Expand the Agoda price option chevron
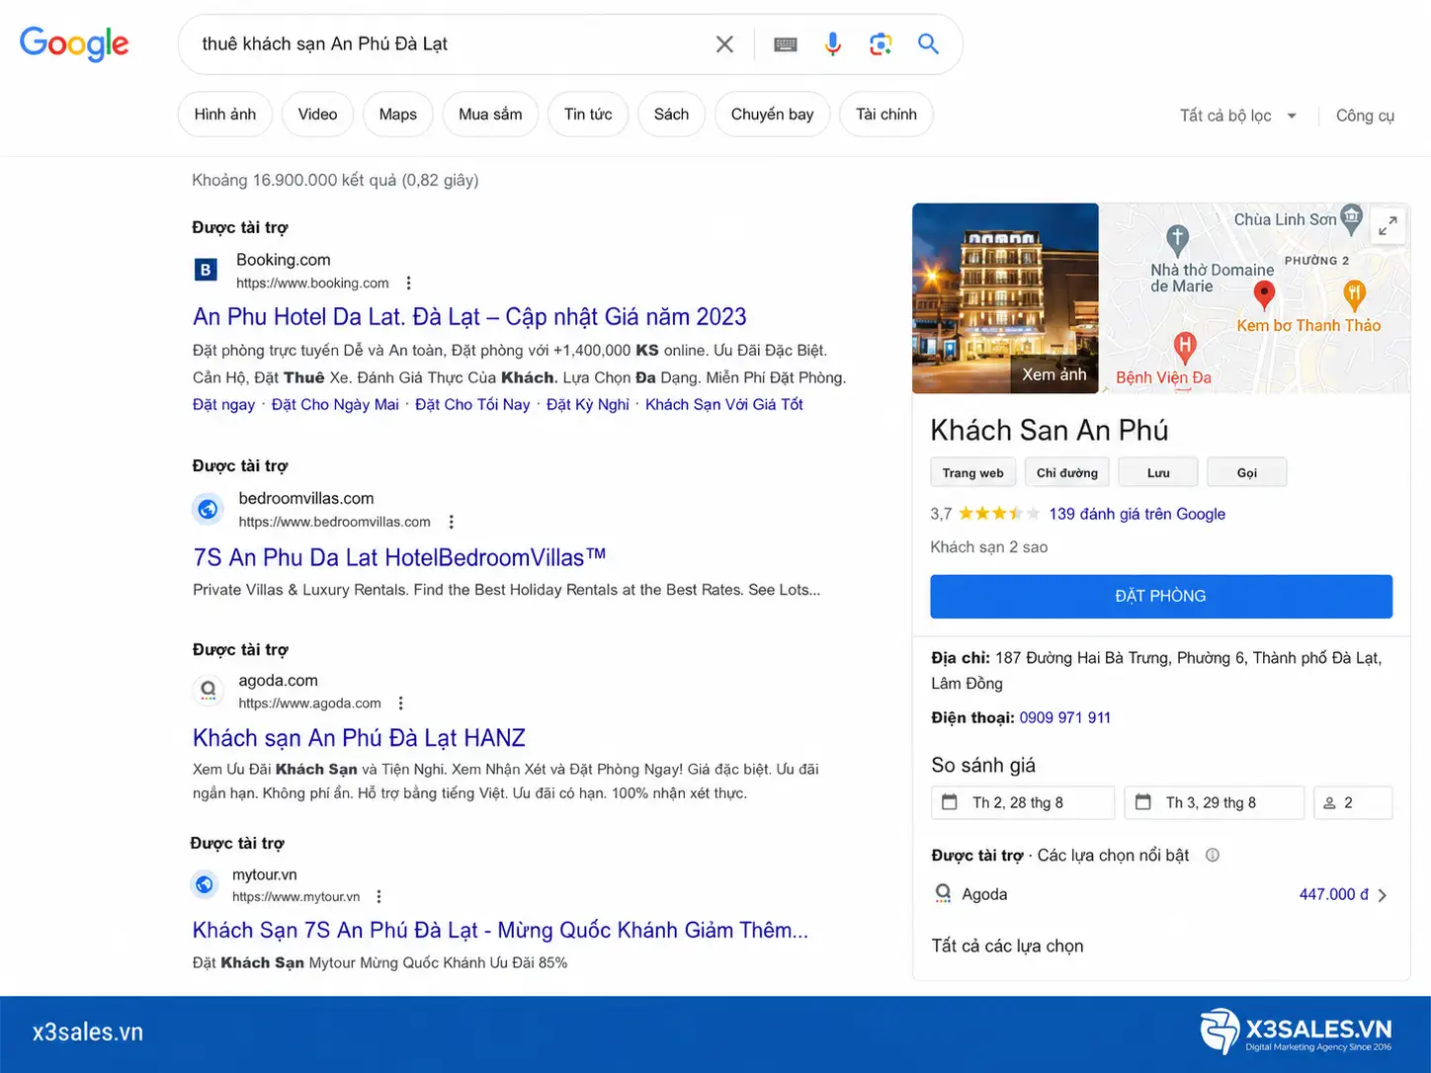 tap(1383, 895)
